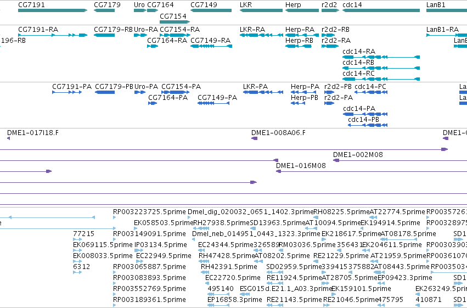Open the cdc14-PC protein label
The height and width of the screenshot is (308, 467).
(x=370, y=87)
